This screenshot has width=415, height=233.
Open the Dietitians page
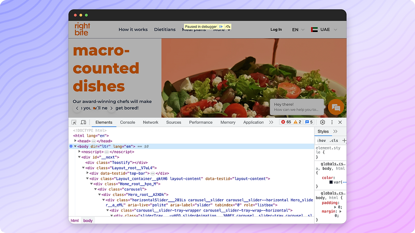coord(165,30)
